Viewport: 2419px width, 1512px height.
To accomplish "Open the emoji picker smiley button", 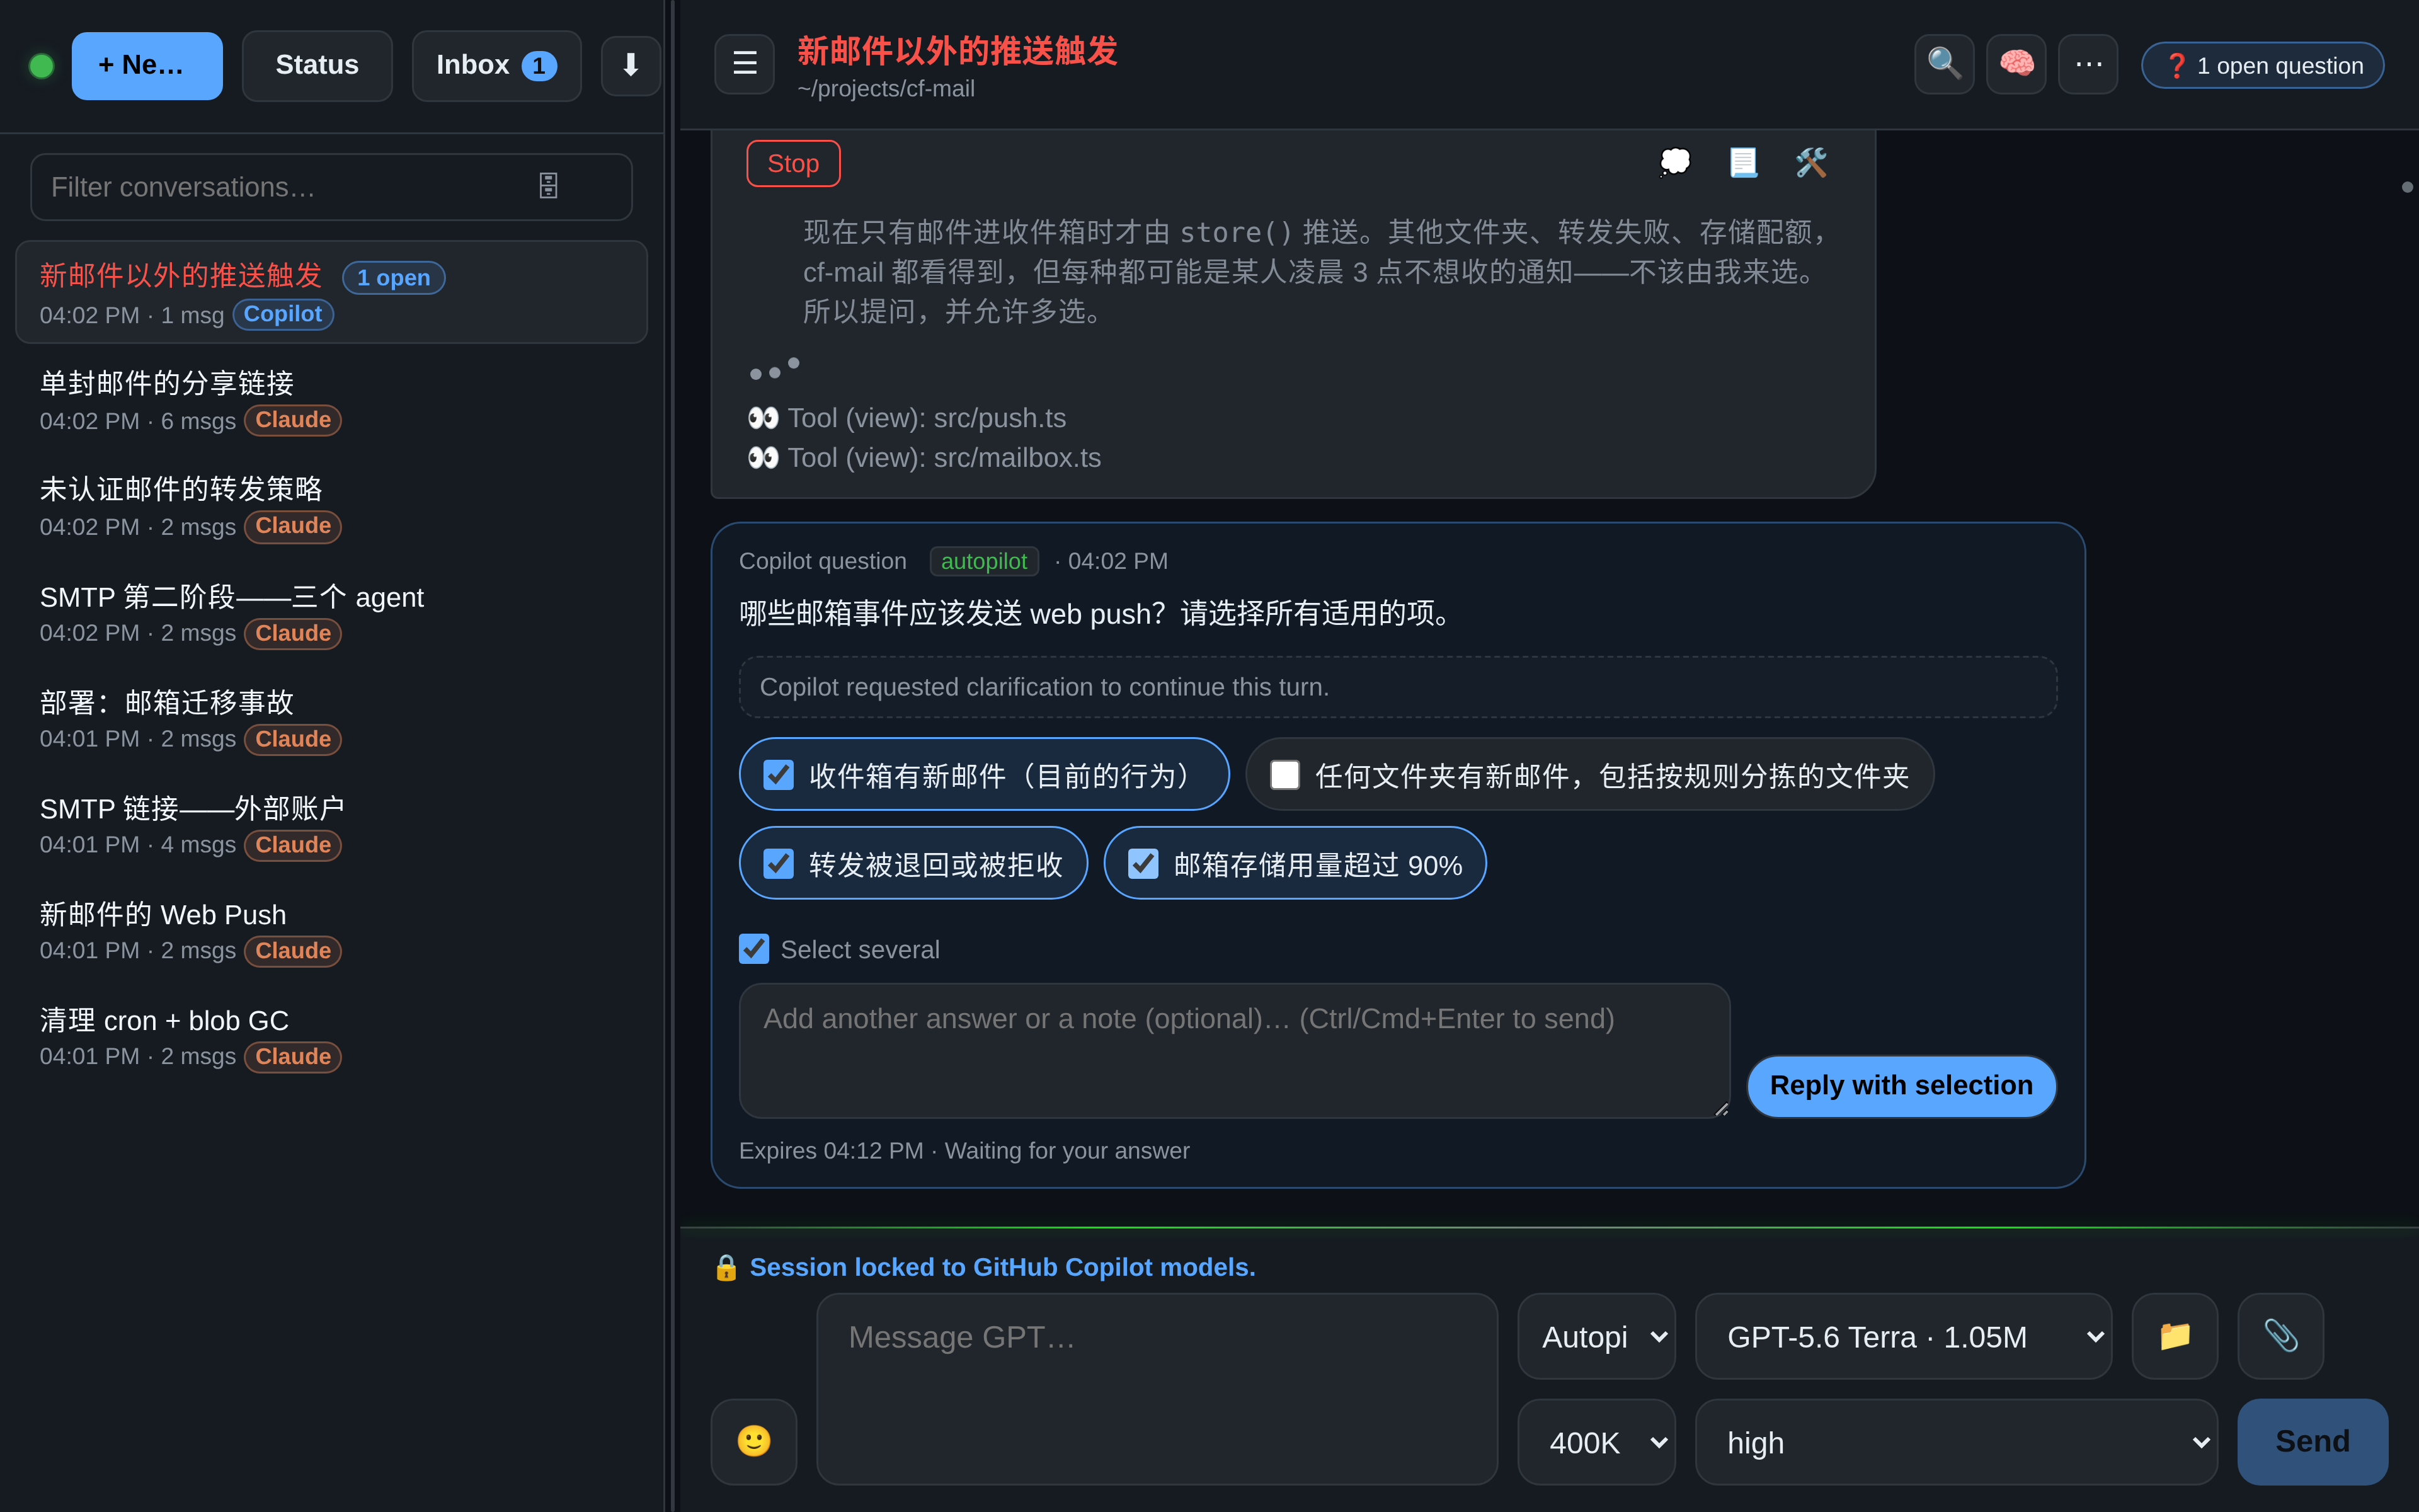I will (753, 1441).
